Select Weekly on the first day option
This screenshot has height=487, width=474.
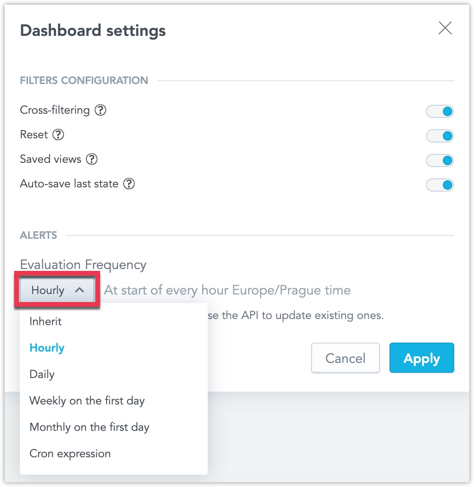click(x=87, y=401)
